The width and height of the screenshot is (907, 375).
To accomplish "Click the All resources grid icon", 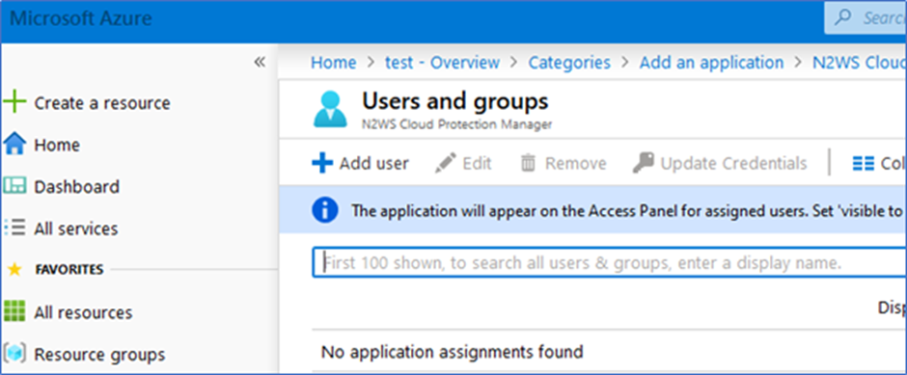I will point(14,311).
